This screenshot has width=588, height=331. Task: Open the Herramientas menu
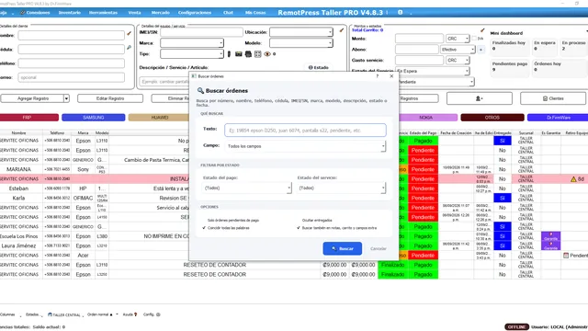point(103,12)
